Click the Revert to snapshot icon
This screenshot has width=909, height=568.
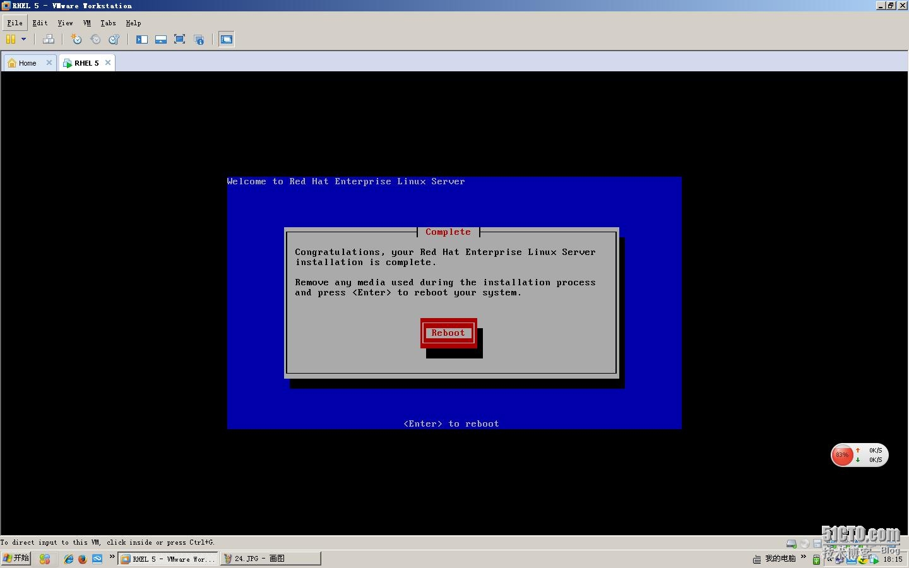[x=95, y=39]
